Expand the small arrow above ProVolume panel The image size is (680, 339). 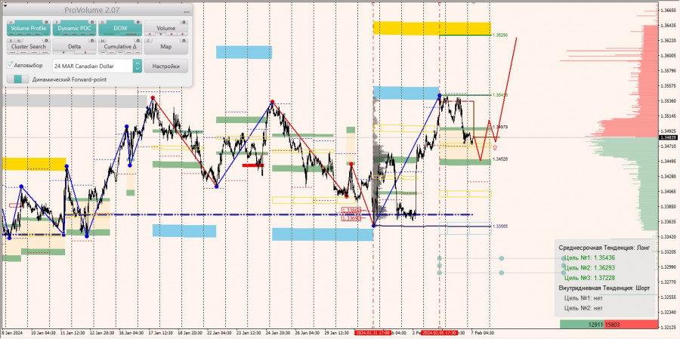pos(5,5)
